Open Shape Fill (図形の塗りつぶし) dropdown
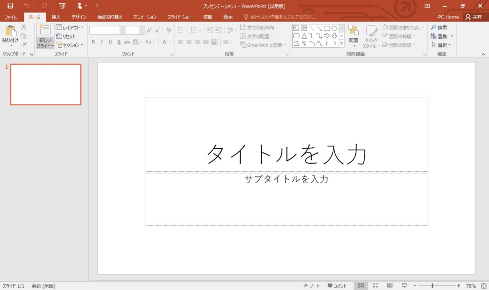 pyautogui.click(x=403, y=27)
